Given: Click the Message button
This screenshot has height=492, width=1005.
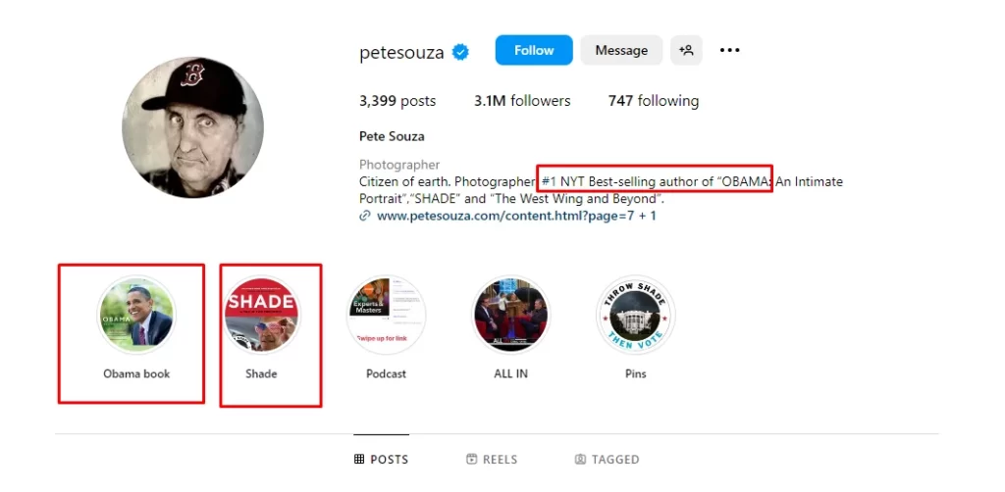Looking at the screenshot, I should tap(621, 50).
